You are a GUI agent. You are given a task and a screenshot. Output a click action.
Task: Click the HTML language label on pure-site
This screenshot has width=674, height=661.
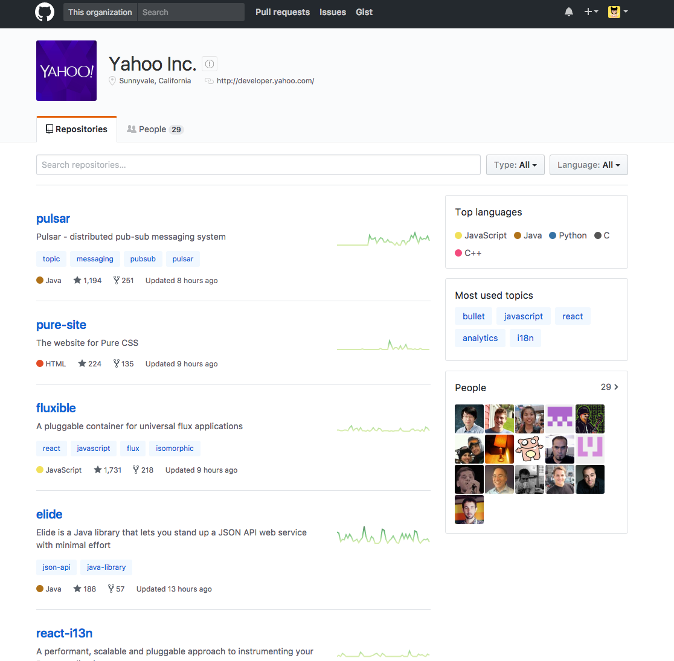pyautogui.click(x=51, y=363)
